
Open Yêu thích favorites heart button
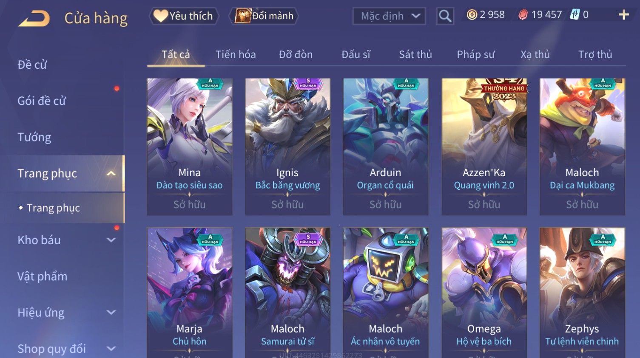click(184, 16)
